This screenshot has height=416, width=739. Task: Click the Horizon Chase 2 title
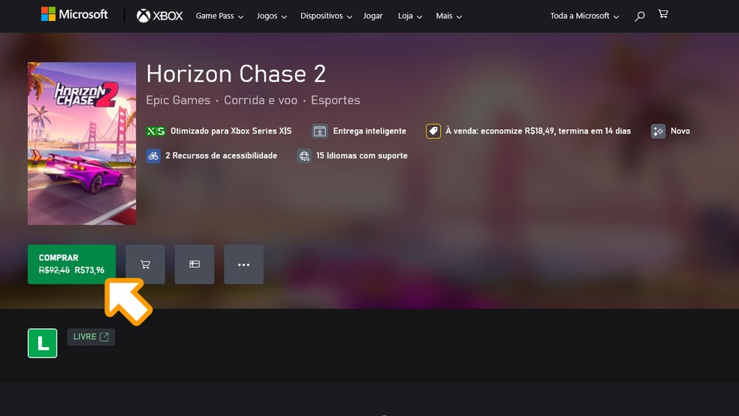click(236, 74)
